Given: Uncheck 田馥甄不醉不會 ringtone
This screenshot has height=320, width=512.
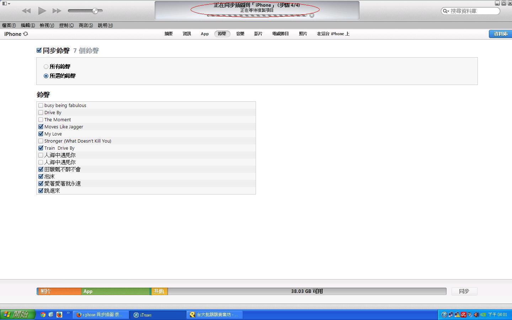Looking at the screenshot, I should 41,169.
